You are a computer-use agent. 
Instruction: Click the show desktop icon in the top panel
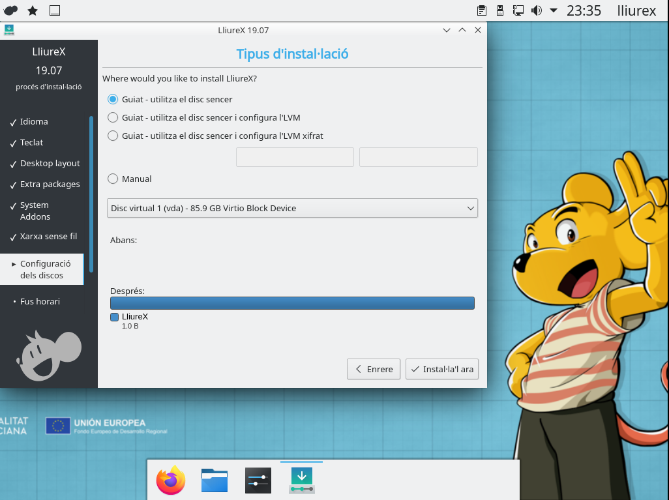tap(55, 10)
